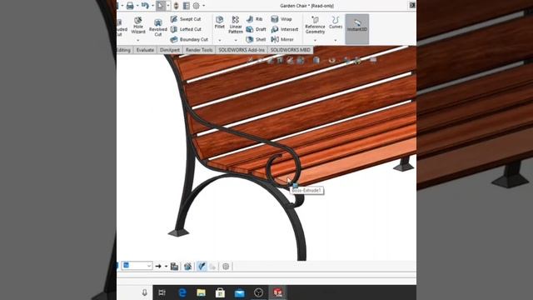The width and height of the screenshot is (533, 300).
Task: Open the SOLIDWORKS Add-Ins tab
Action: [x=242, y=50]
